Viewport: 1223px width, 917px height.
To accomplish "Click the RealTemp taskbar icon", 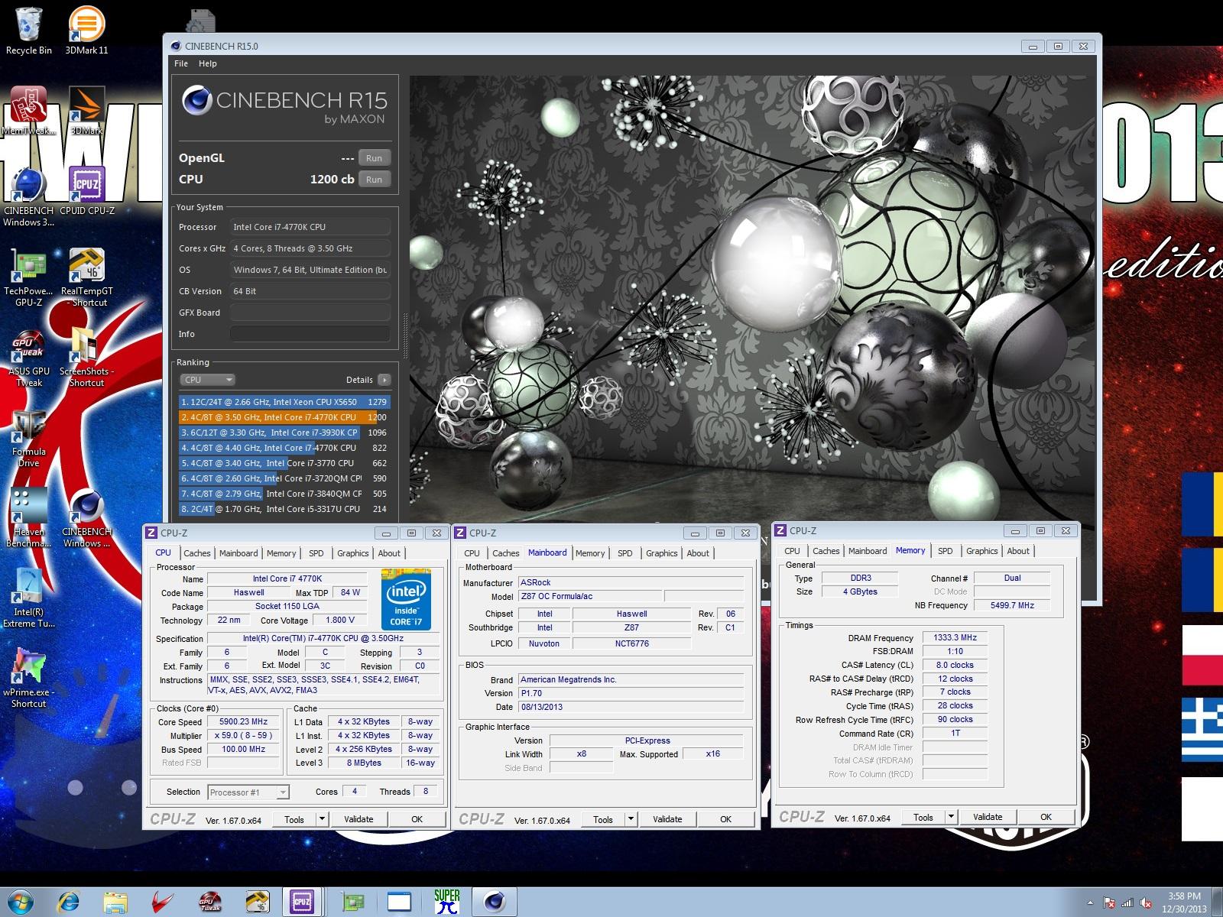I will tap(257, 902).
